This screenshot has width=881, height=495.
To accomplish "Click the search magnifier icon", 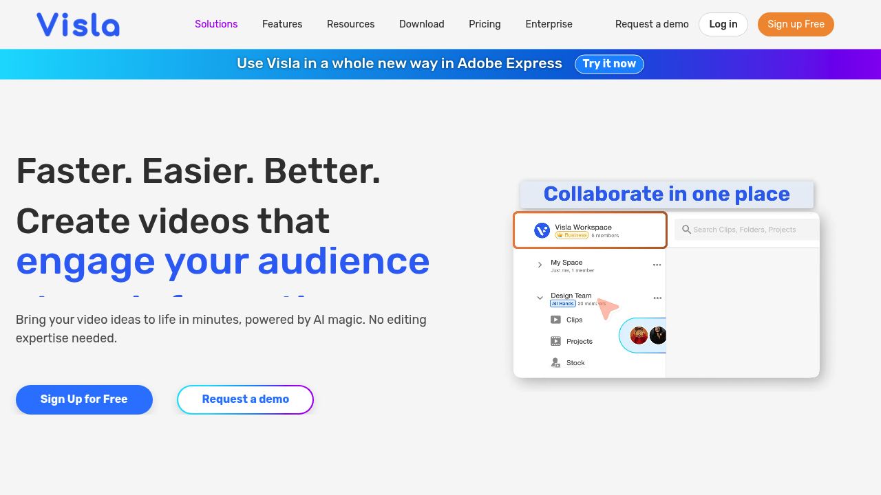I will click(686, 230).
